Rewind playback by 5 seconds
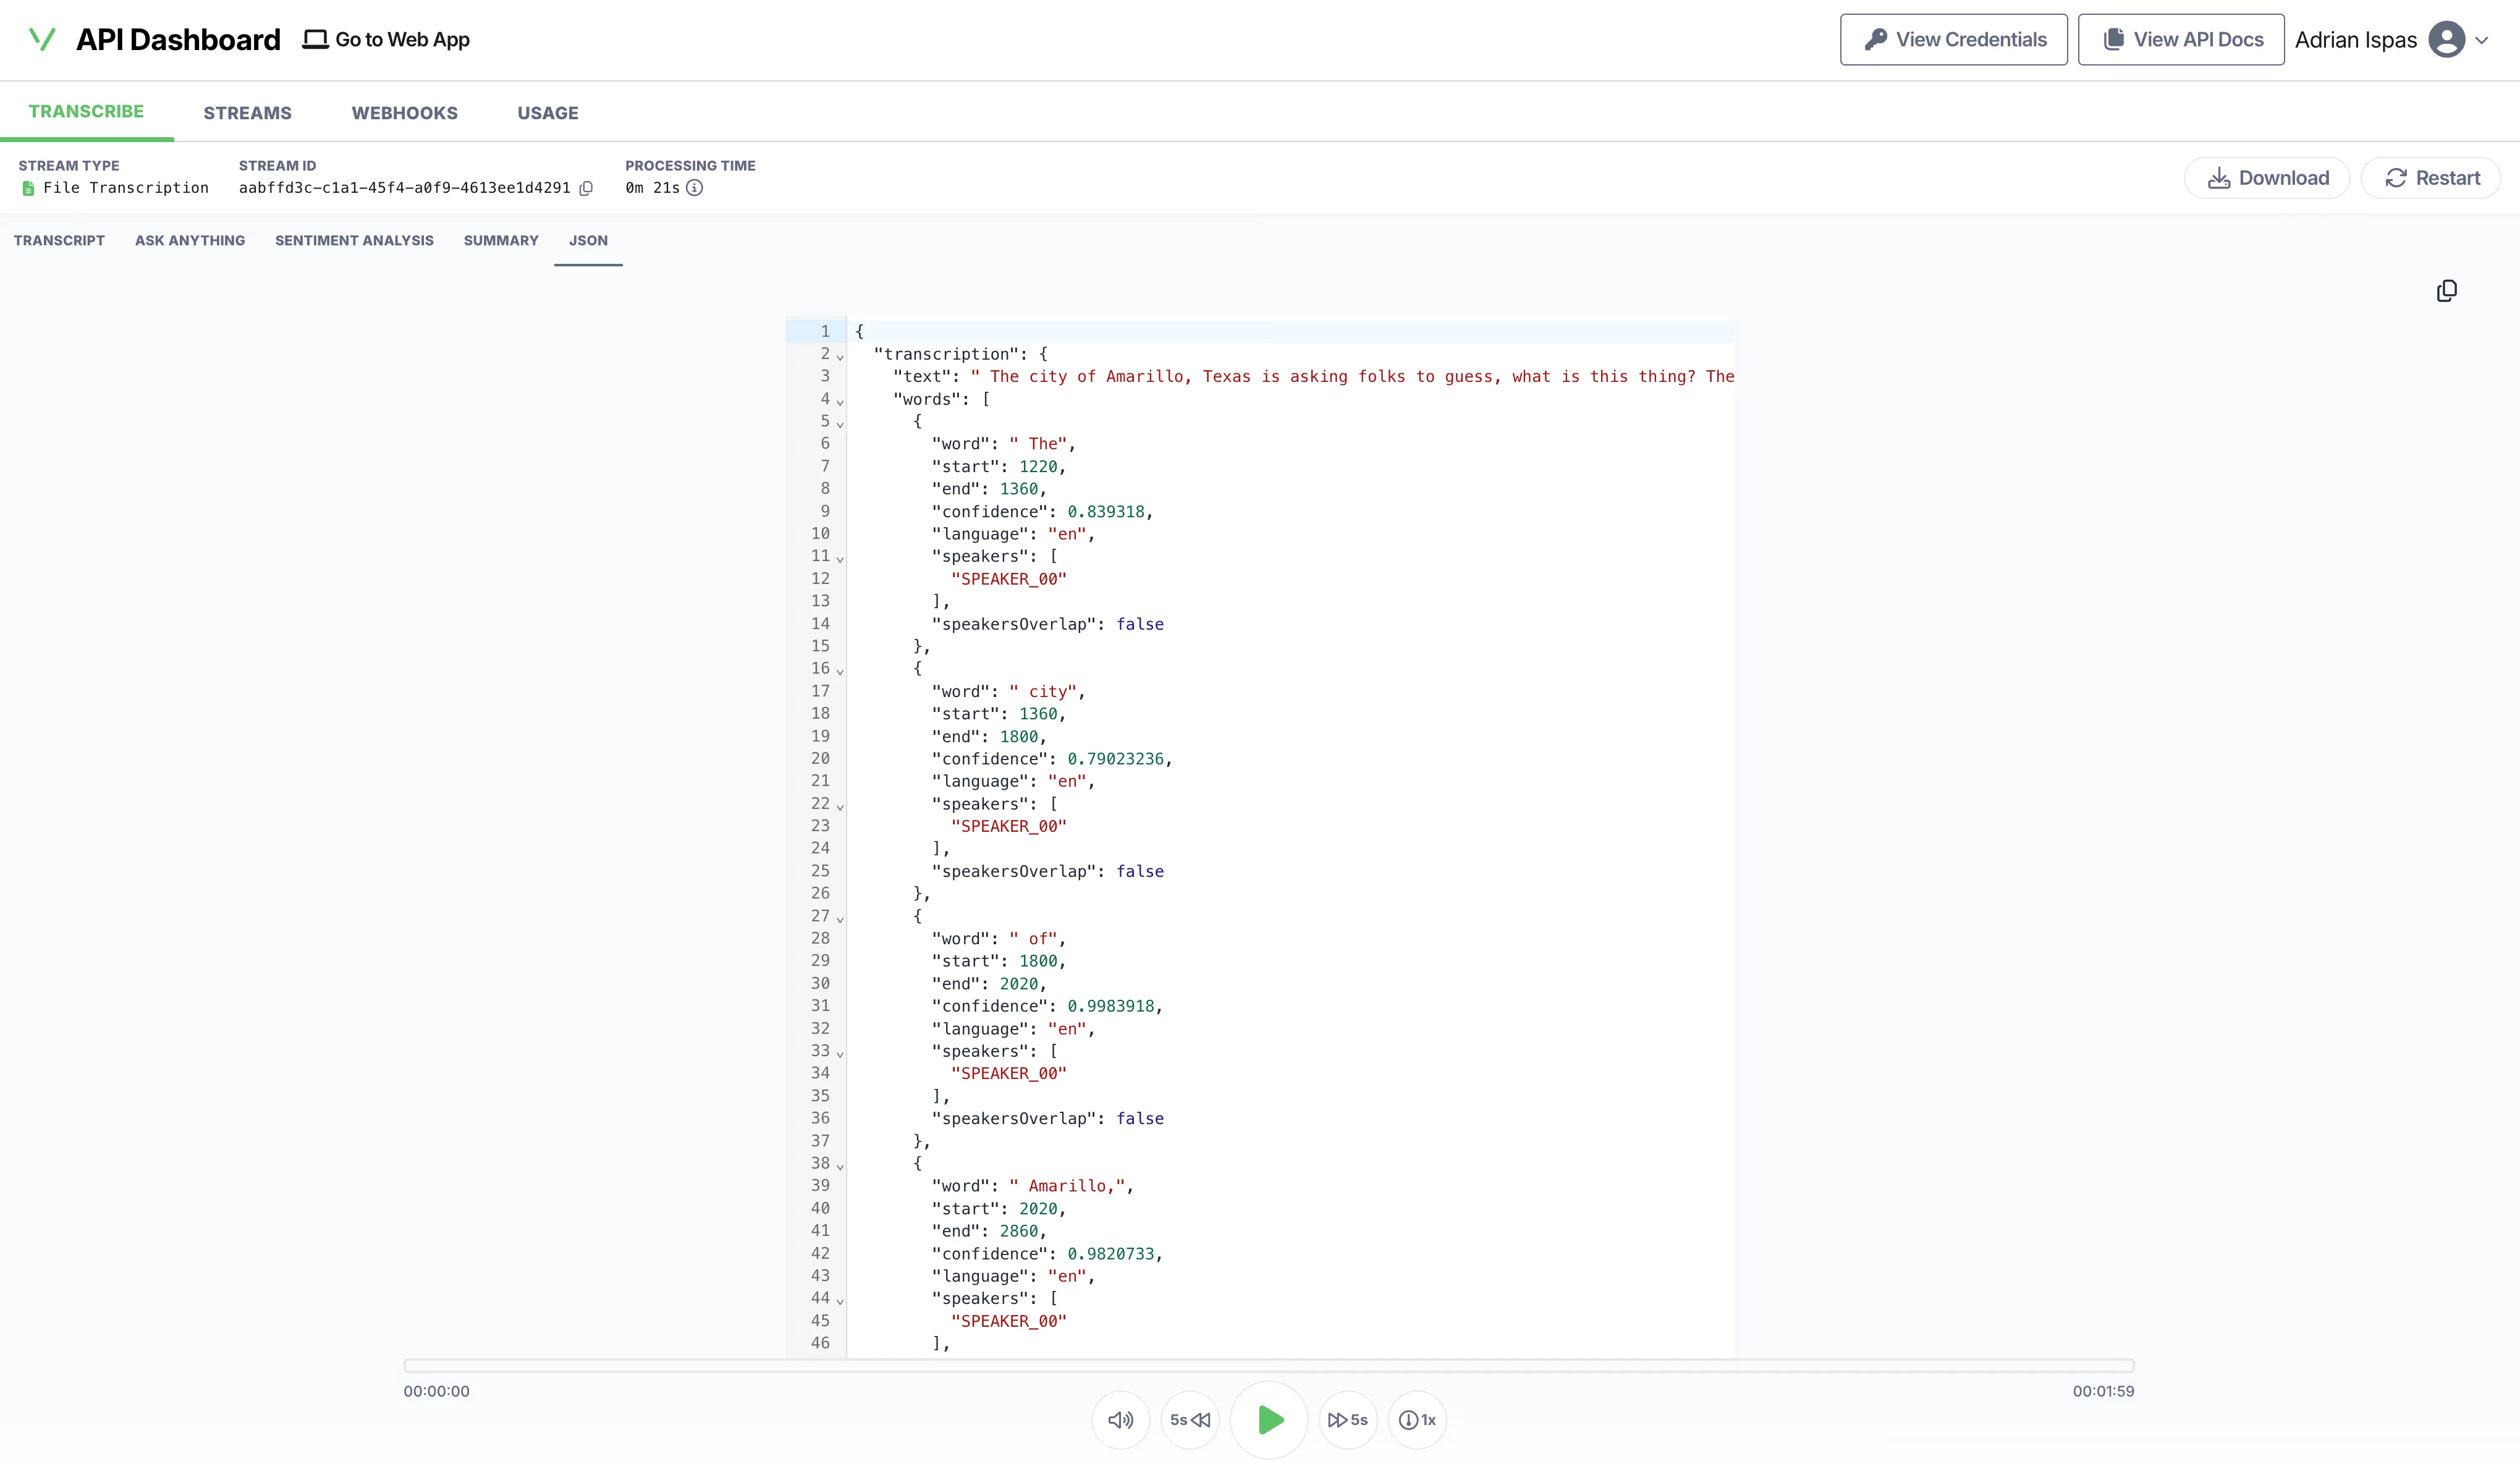The image size is (2520, 1472). tap(1190, 1419)
